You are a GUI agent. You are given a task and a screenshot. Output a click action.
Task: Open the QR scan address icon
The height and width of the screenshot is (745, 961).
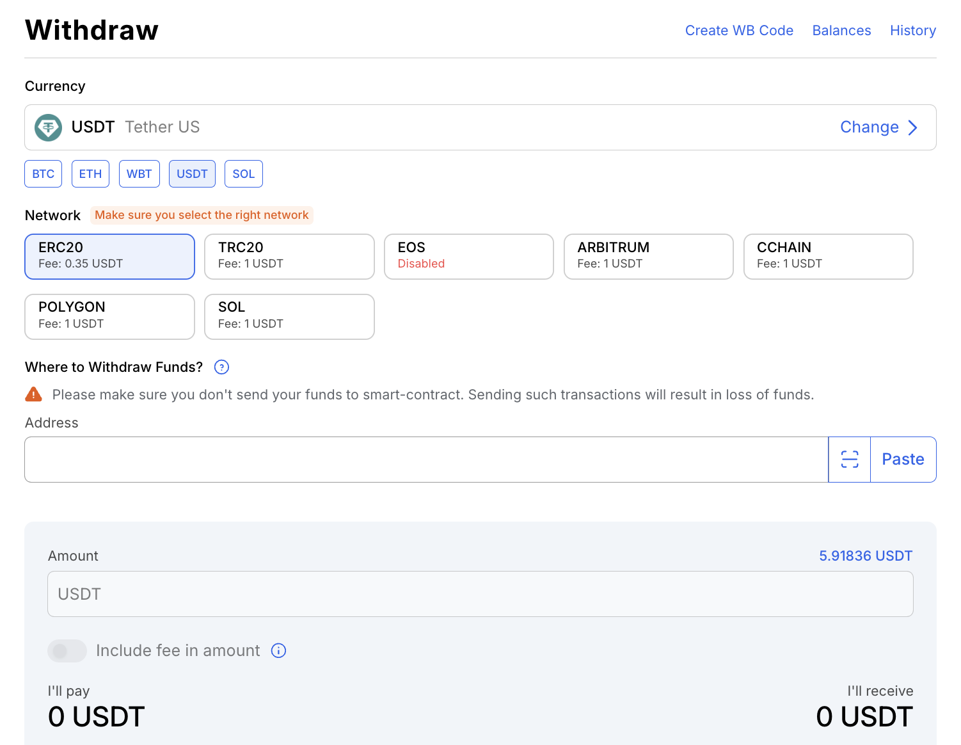[849, 460]
